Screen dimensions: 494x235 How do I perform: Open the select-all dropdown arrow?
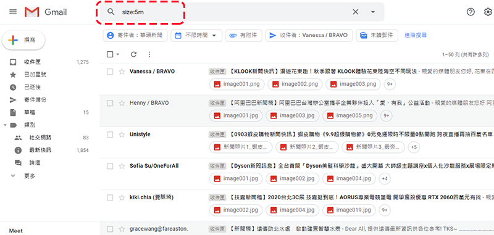point(118,54)
